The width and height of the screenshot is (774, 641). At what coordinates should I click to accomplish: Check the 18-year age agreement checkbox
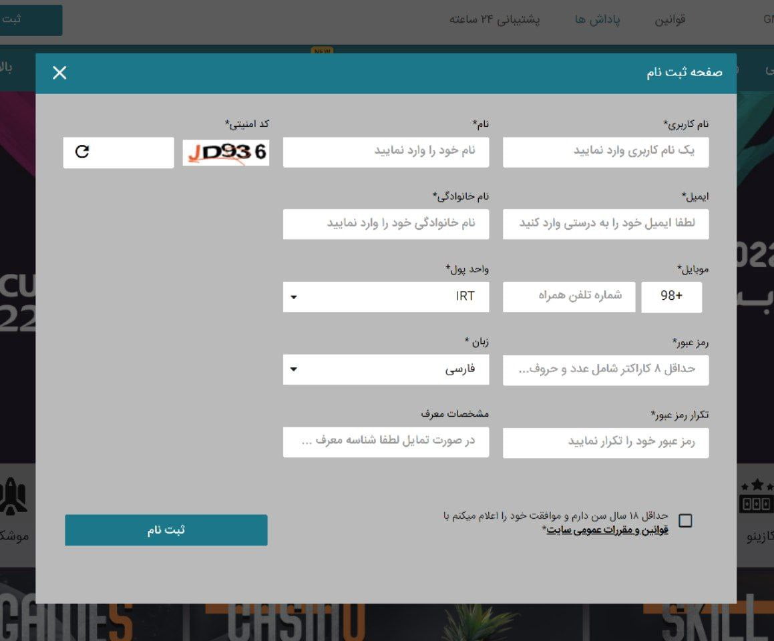click(x=686, y=521)
